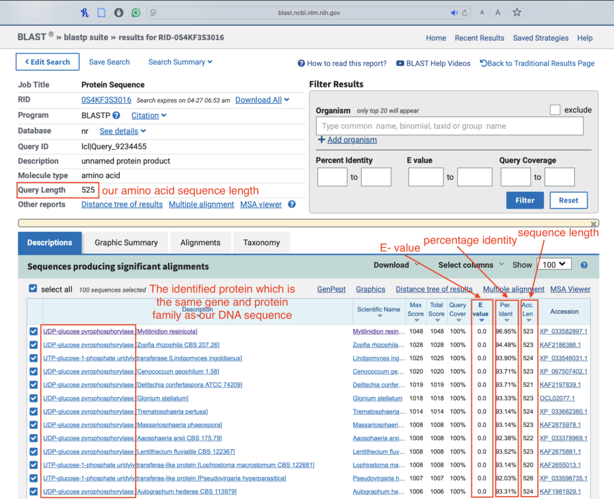This screenshot has height=499, width=614.
Task: Open the Show 100 results dropdown
Action: click(x=553, y=264)
